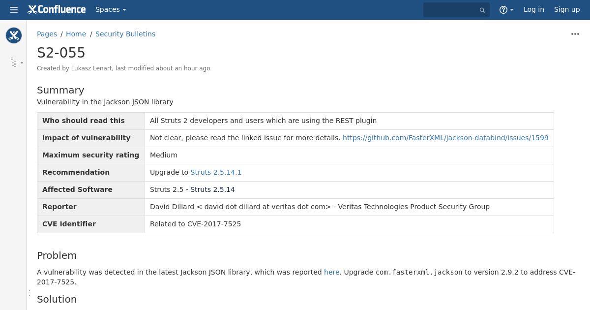Click the 'CVE Identifier' header cell
590x310 pixels.
[x=91, y=224]
